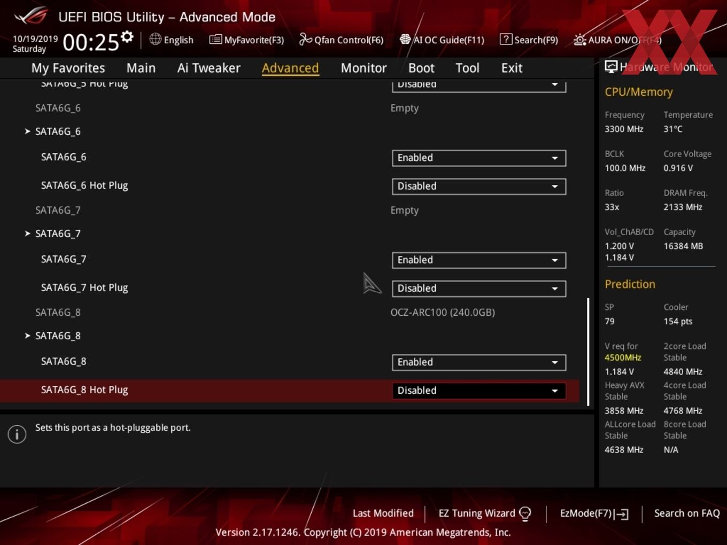
Task: Click Last Modified at the bottom
Action: pyautogui.click(x=383, y=513)
